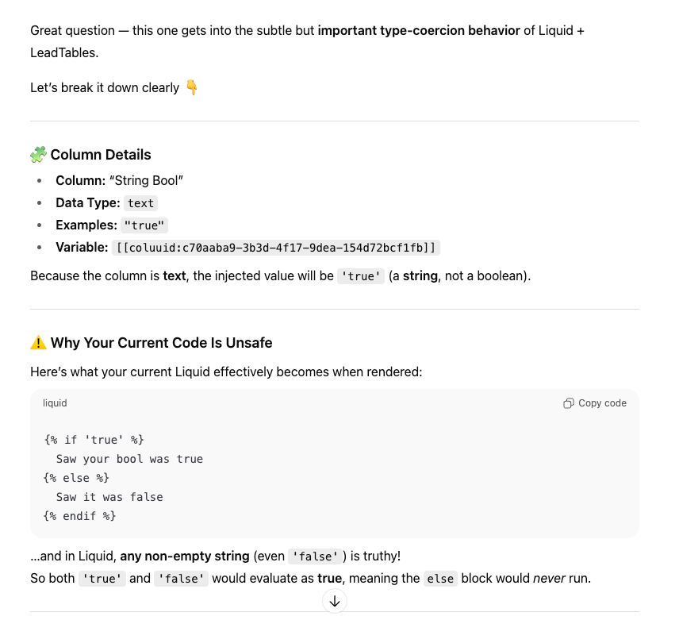Click the {% if 'true' %} code line
Viewport: 679px width, 620px height.
(x=94, y=440)
